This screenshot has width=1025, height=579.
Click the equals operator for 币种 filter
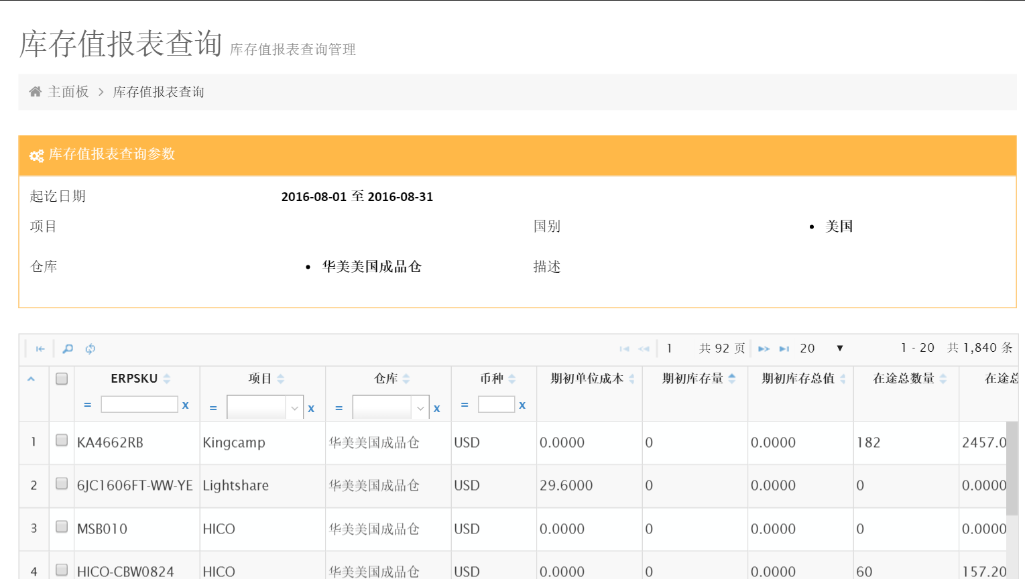point(465,405)
